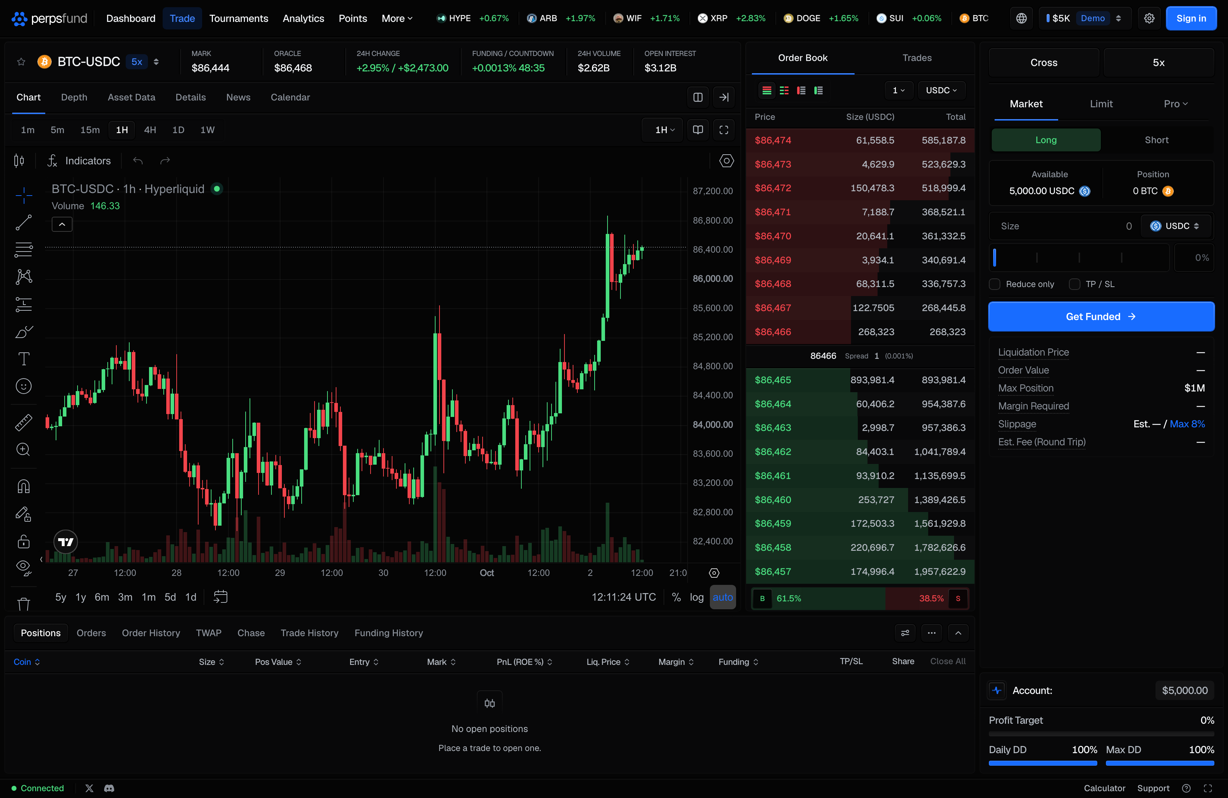This screenshot has width=1228, height=798.
Task: Toggle fullscreen chart mode
Action: [724, 130]
